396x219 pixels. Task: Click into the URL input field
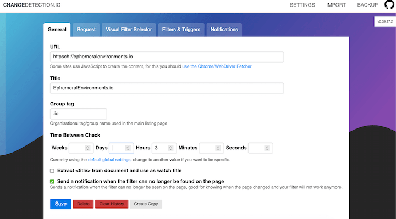[167, 57]
